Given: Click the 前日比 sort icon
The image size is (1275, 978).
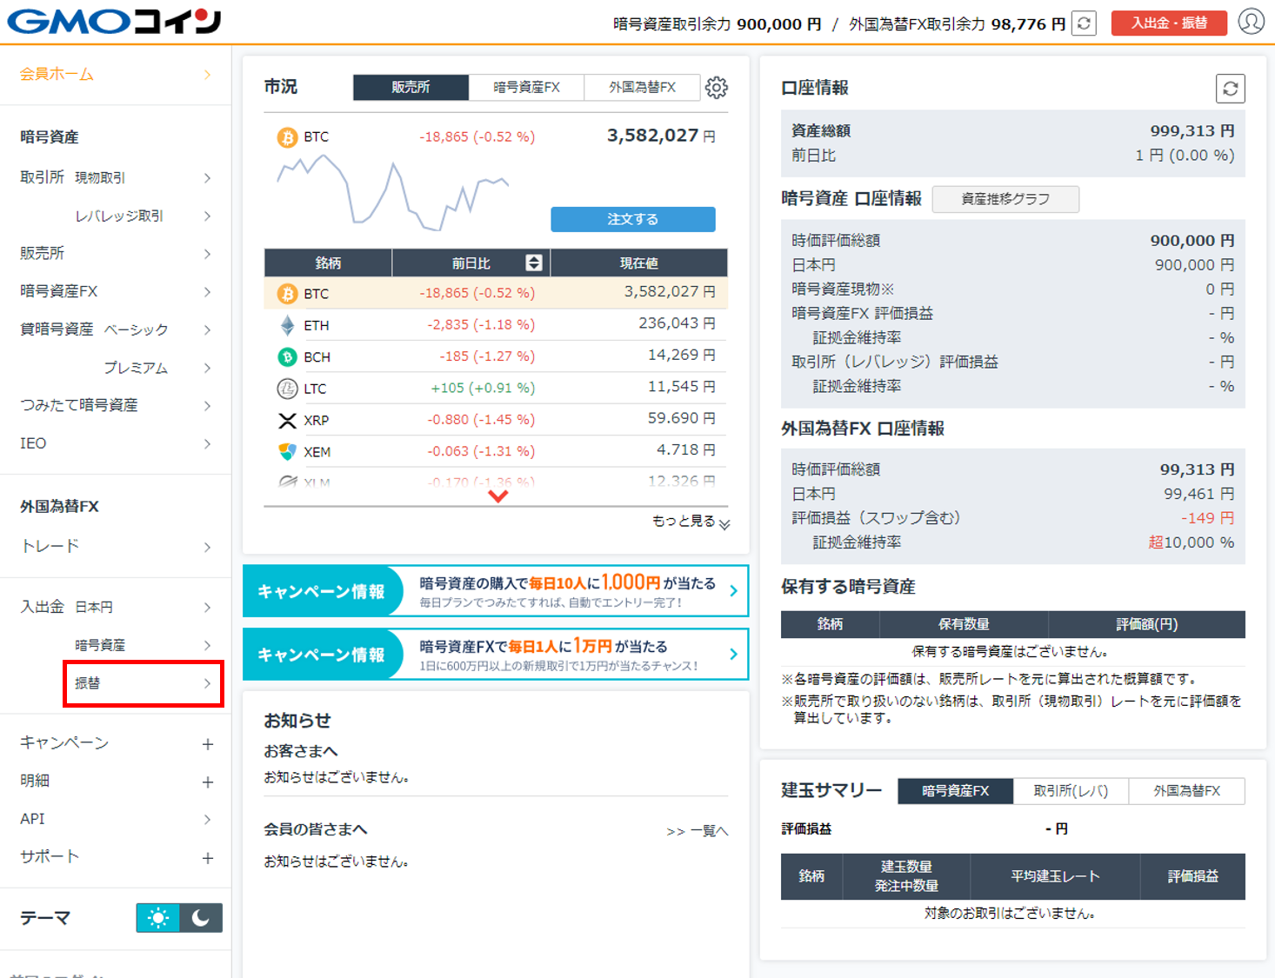Looking at the screenshot, I should (x=534, y=263).
